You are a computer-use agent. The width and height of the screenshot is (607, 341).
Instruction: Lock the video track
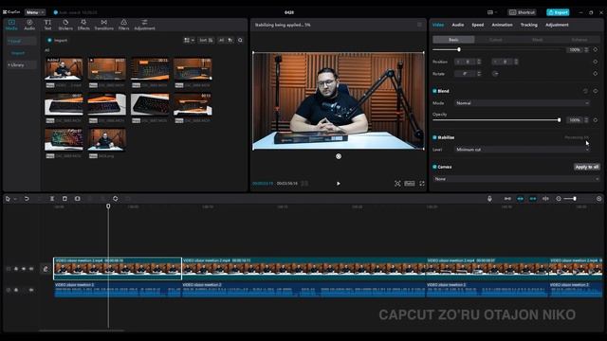coord(16,269)
